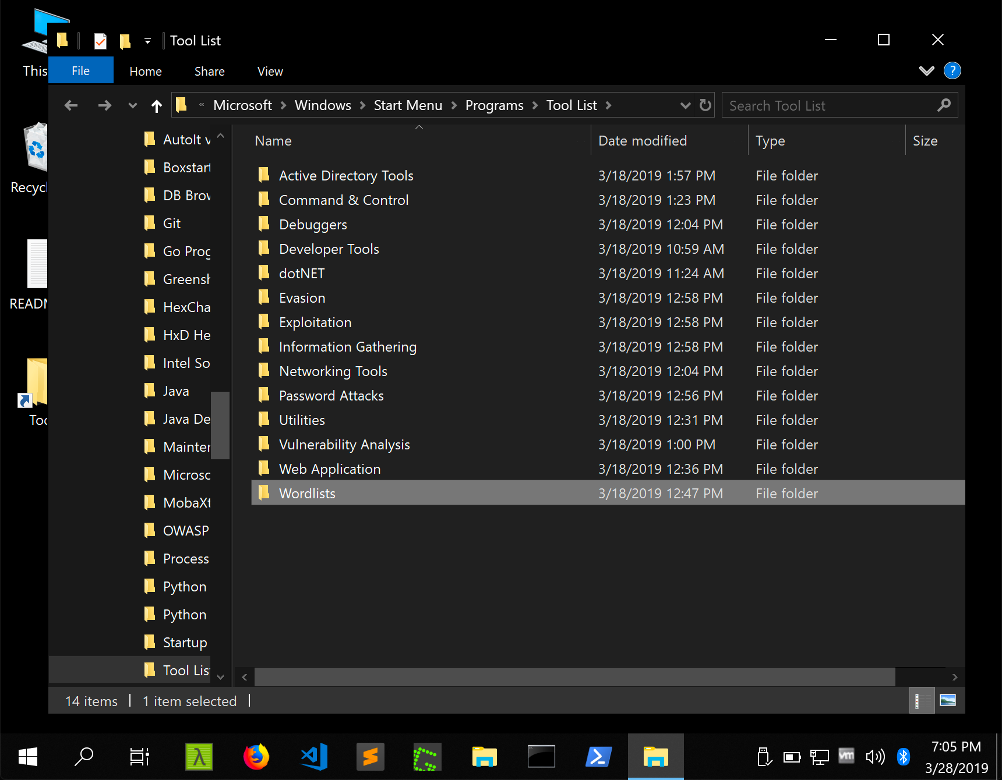Click the Back navigation arrow
Image resolution: width=1002 pixels, height=780 pixels.
click(71, 105)
